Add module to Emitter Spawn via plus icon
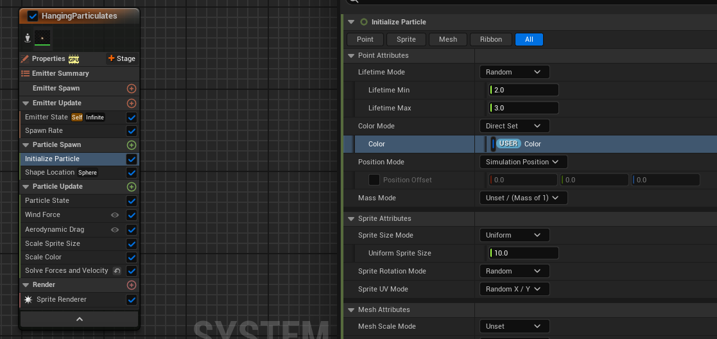717x339 pixels. click(131, 89)
